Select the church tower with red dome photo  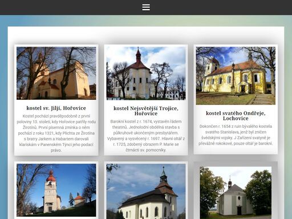click(56, 190)
